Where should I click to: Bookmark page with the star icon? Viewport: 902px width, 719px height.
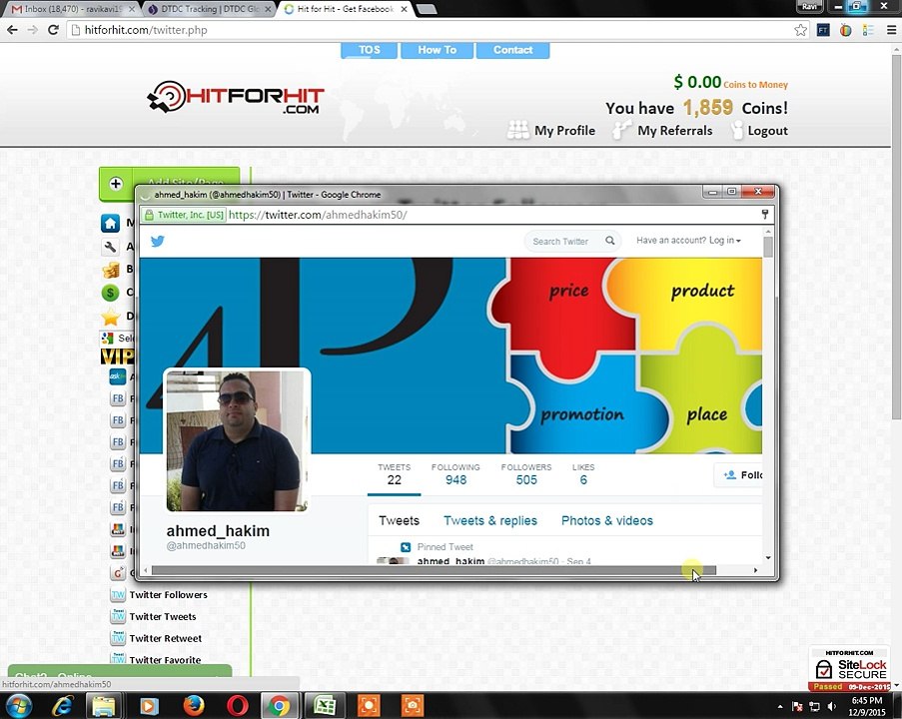[x=800, y=30]
